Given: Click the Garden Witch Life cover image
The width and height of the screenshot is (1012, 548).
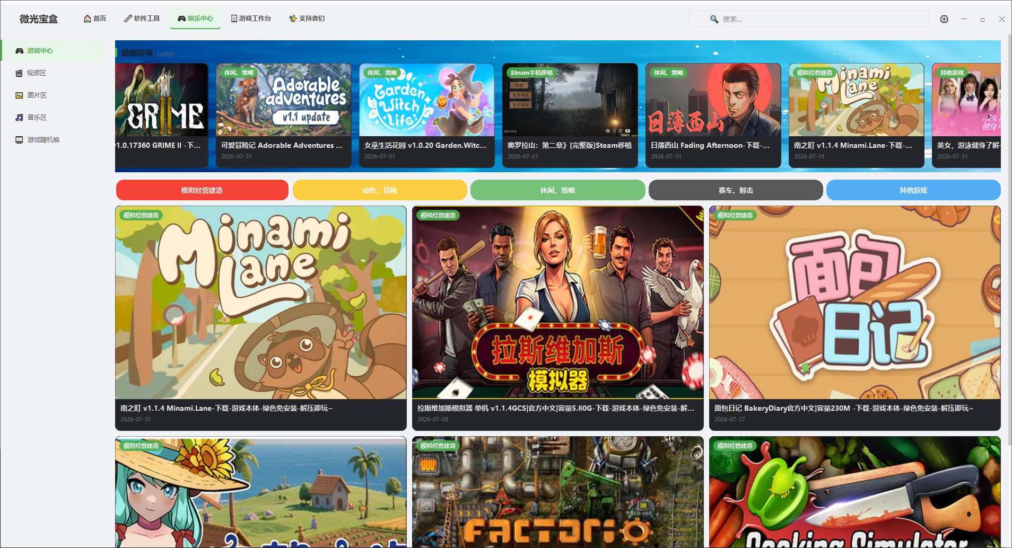Looking at the screenshot, I should 427,100.
